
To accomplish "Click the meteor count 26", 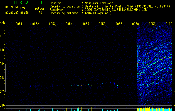I will [x=40, y=13].
